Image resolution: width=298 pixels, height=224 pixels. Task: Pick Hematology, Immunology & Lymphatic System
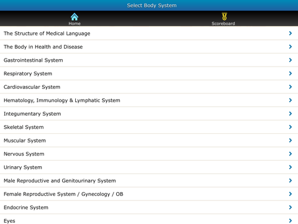click(62, 100)
